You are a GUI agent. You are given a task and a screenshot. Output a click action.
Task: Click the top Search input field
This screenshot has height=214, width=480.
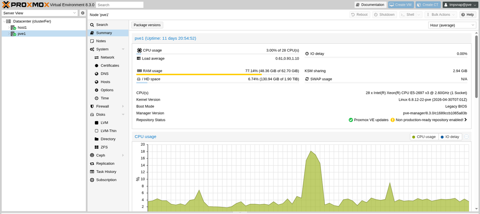click(120, 5)
